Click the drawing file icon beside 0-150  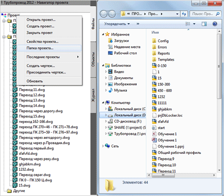coord(154,66)
